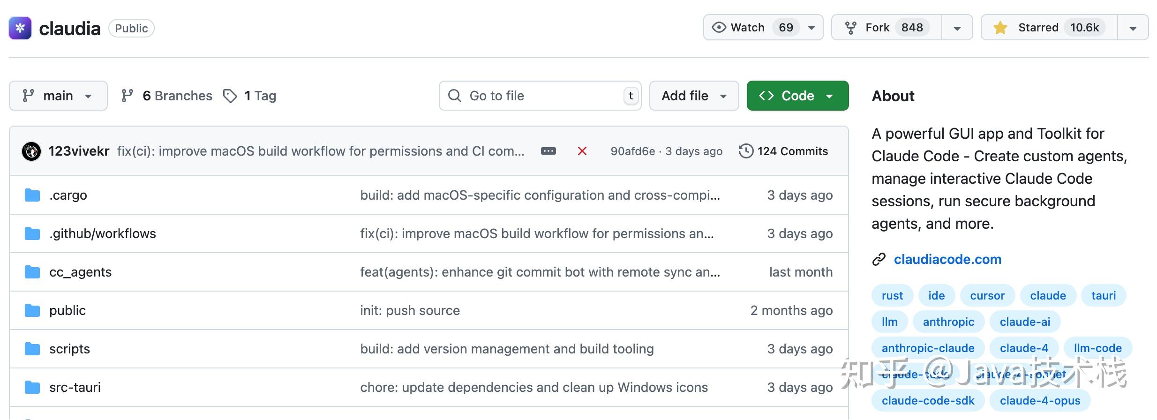Open the 124 Commits history link
Image resolution: width=1157 pixels, height=420 pixels.
point(783,151)
